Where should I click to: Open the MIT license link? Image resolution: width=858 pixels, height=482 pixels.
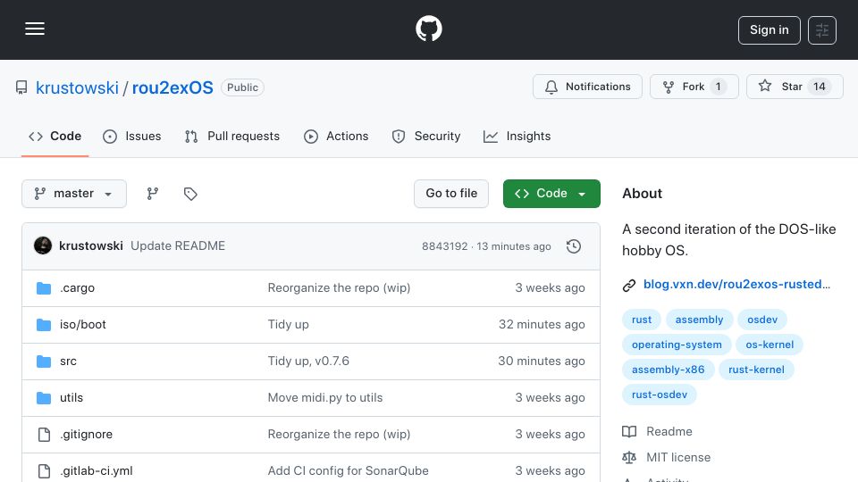point(678,457)
